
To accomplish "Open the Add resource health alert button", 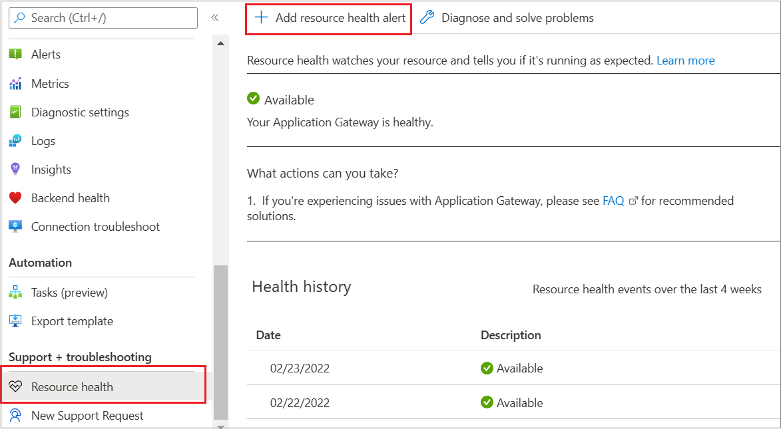I will point(328,18).
